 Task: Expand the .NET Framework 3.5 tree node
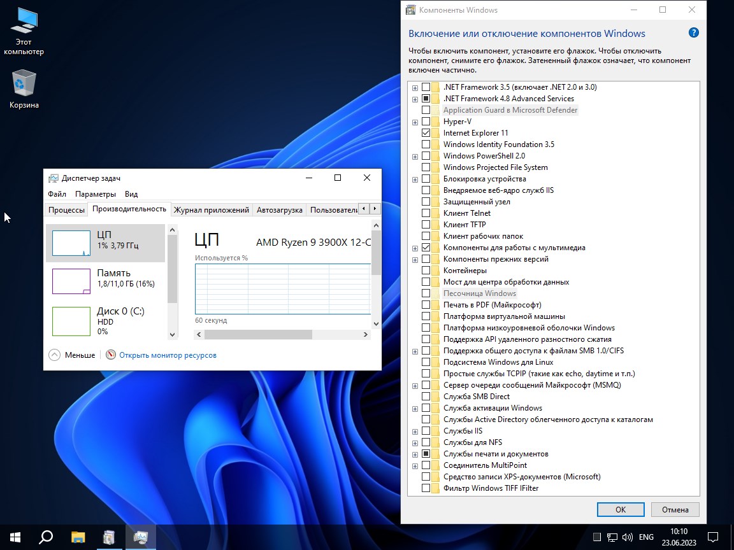point(415,87)
